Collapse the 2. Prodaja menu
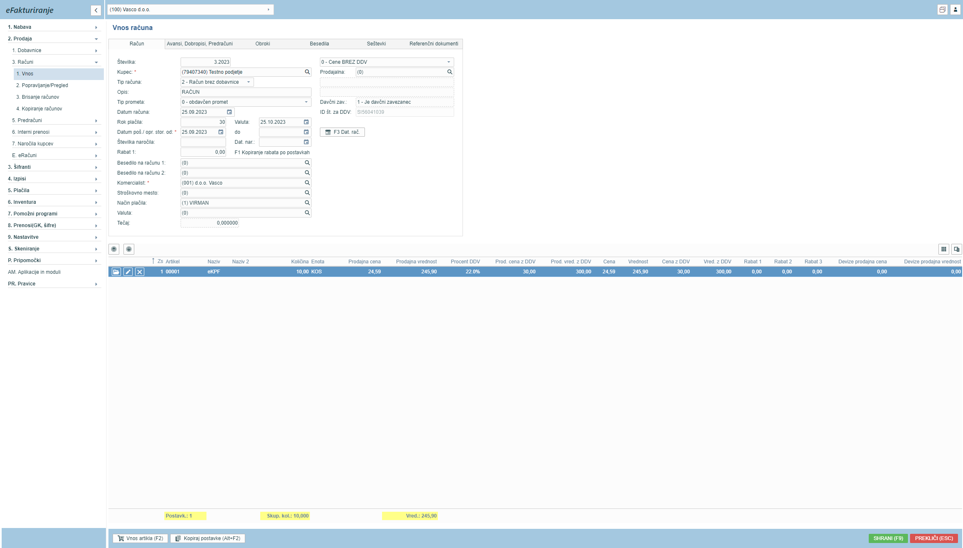 54,39
